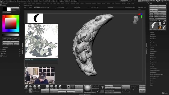The width and height of the screenshot is (169, 95).
Task: Select the Inflat brush icon
Action: pos(60,87)
